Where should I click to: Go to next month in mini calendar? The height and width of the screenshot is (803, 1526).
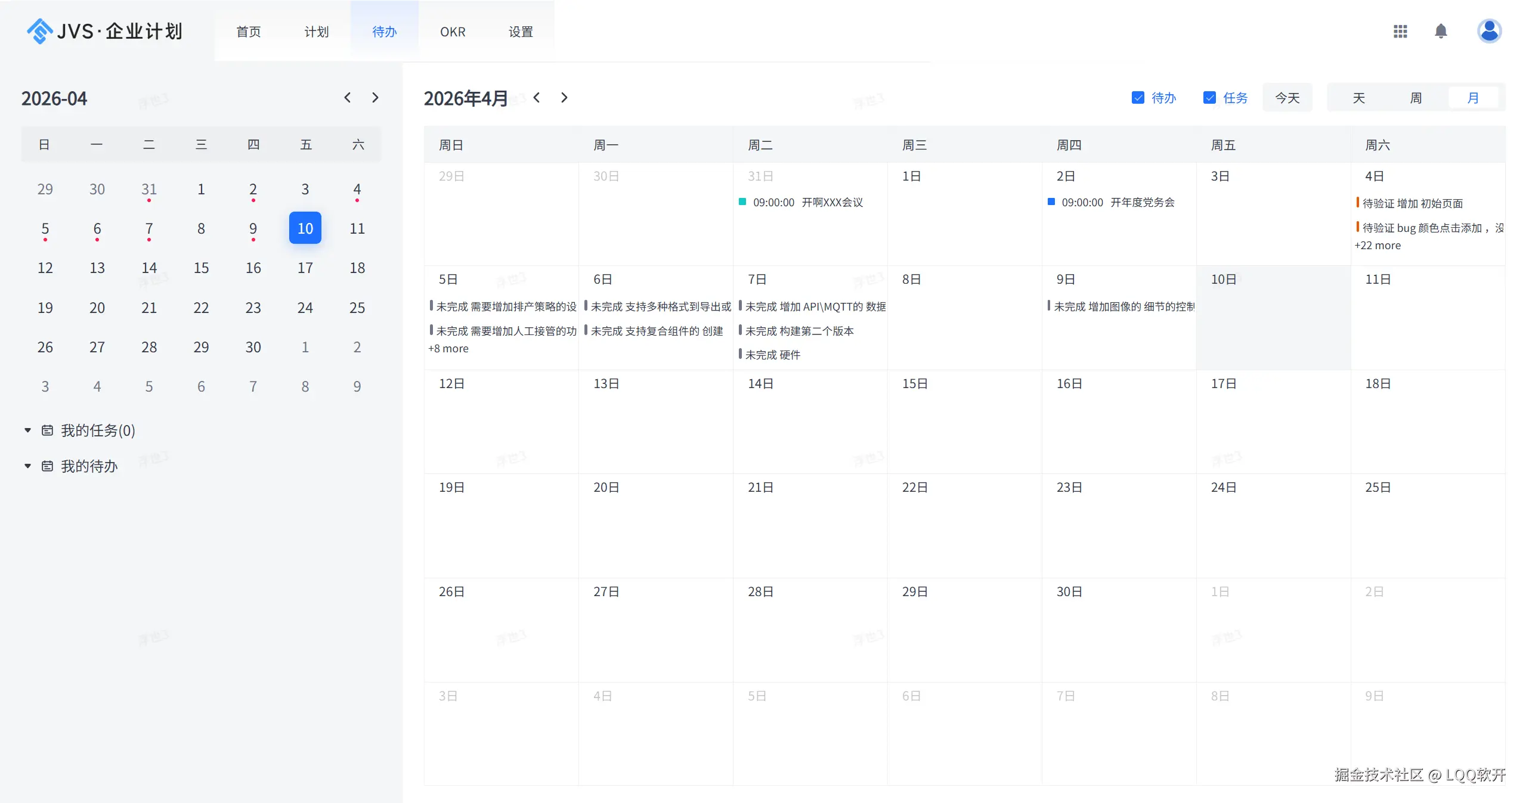[375, 98]
